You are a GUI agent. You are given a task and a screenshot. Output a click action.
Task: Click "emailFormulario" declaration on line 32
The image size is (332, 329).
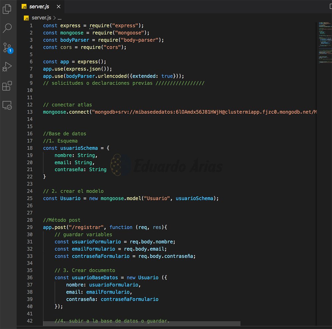click(x=93, y=249)
